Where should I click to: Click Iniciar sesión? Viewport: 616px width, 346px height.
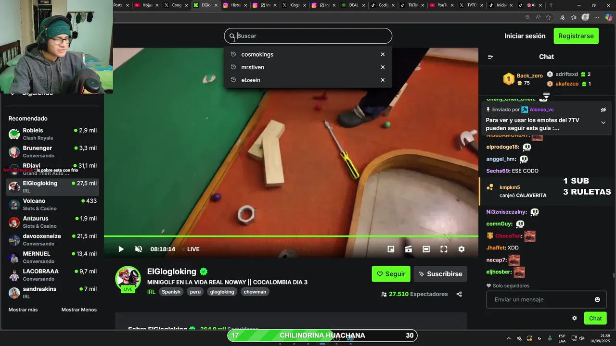point(525,36)
